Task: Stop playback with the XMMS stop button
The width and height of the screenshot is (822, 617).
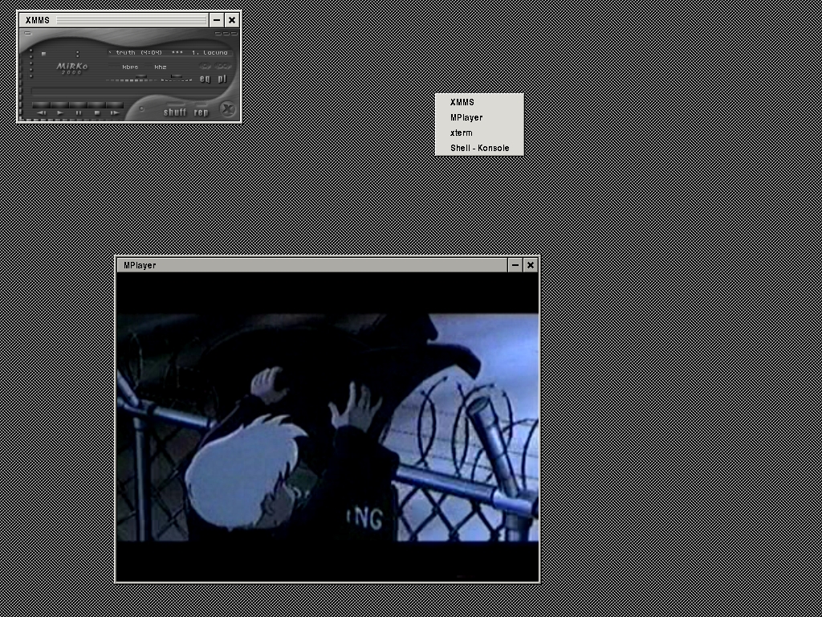Action: click(96, 112)
